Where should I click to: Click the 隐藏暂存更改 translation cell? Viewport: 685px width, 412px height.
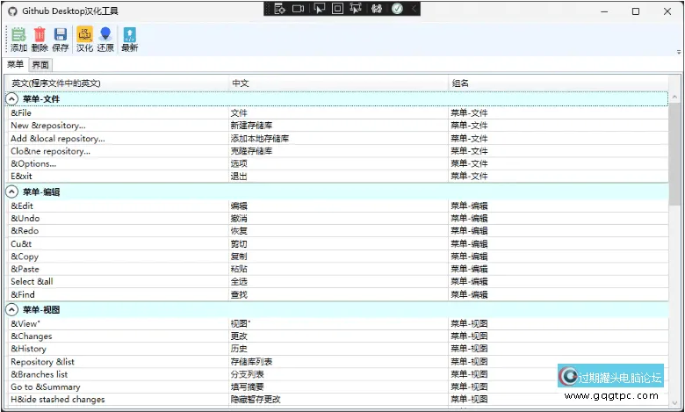point(339,400)
